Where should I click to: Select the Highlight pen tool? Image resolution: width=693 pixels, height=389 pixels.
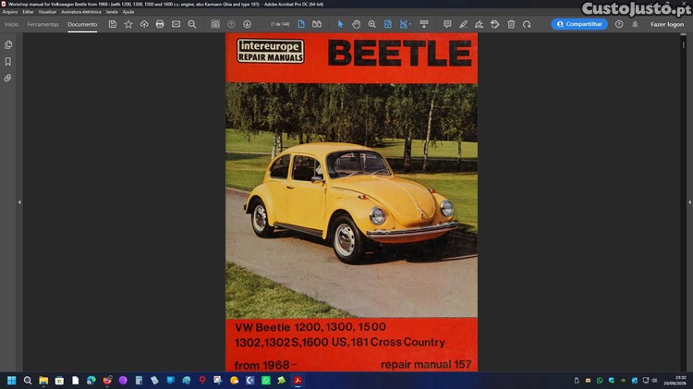point(463,24)
